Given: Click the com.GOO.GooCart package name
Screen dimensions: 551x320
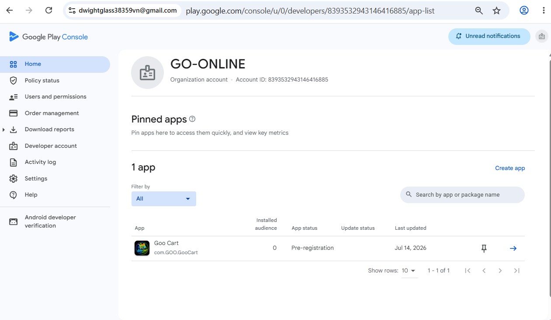Looking at the screenshot, I should pyautogui.click(x=176, y=253).
